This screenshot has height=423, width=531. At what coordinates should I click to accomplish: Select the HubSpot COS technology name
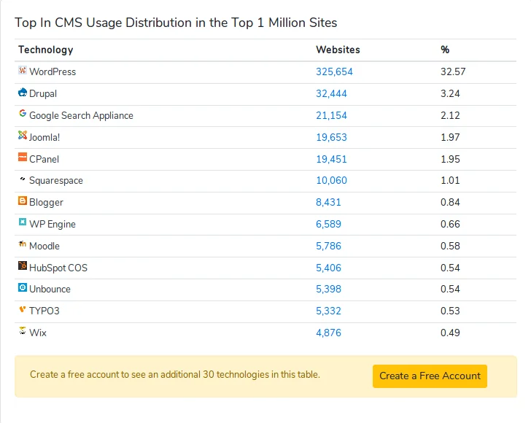[58, 268]
